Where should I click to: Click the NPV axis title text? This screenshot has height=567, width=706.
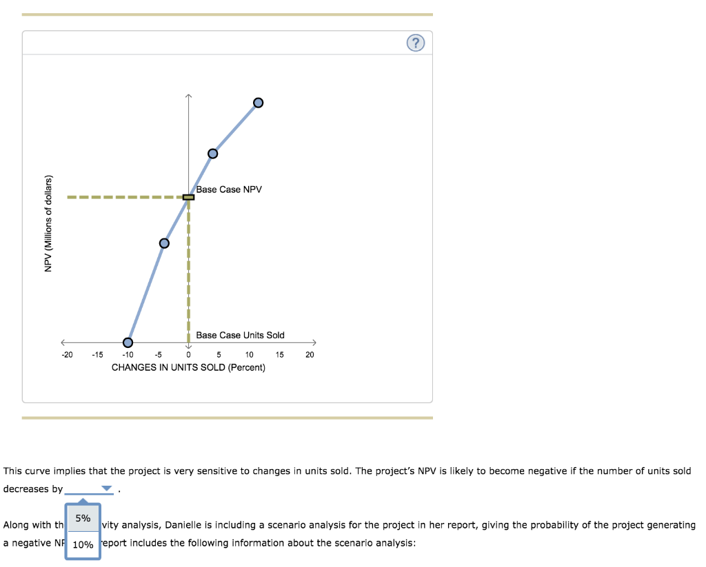click(47, 224)
